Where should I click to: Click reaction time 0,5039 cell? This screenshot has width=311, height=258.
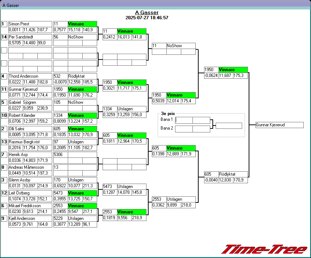click(x=159, y=101)
